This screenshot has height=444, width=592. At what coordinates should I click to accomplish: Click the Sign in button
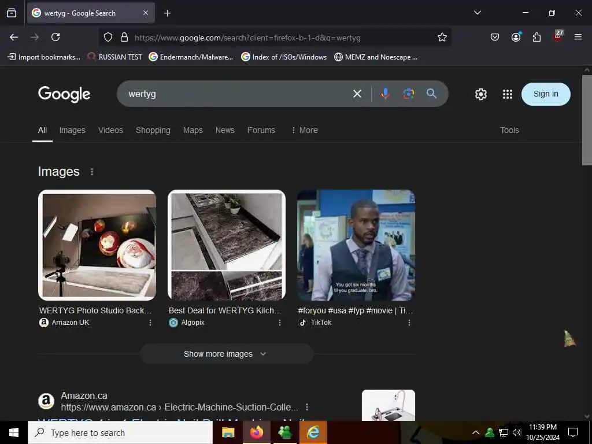click(546, 94)
